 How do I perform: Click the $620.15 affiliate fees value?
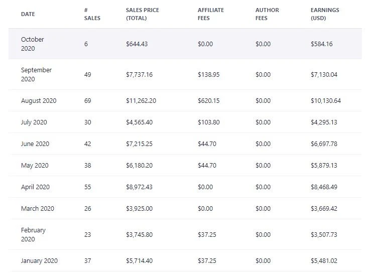pyautogui.click(x=208, y=101)
